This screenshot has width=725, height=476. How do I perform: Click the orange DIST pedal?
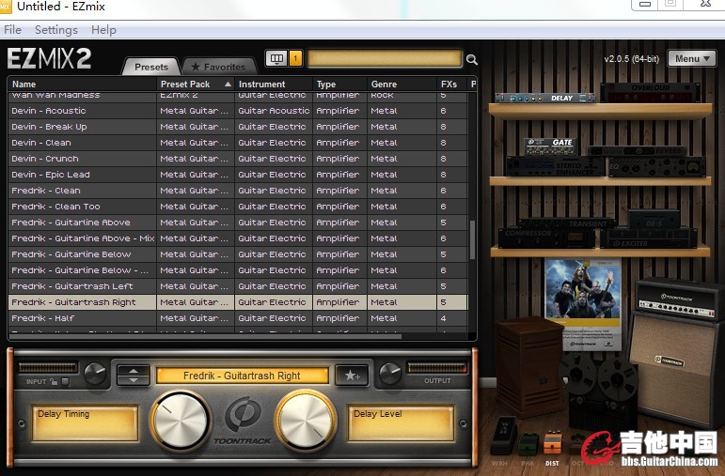pyautogui.click(x=552, y=444)
